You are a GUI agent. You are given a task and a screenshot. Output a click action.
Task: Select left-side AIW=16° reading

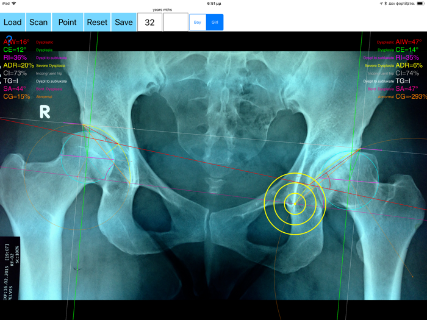tap(16, 42)
